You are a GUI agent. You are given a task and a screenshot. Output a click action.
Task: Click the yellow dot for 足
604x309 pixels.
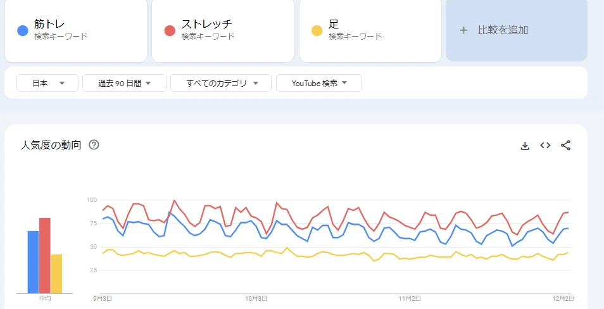317,30
